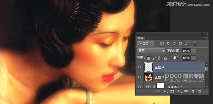Screen dimensions: 213x104
Task: Filter for adjustment layers icon
Action: (168, 44)
